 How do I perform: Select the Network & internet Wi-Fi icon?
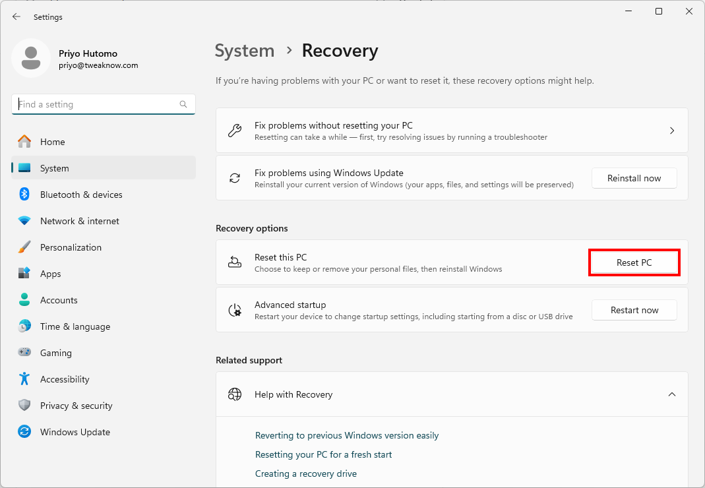pyautogui.click(x=24, y=221)
